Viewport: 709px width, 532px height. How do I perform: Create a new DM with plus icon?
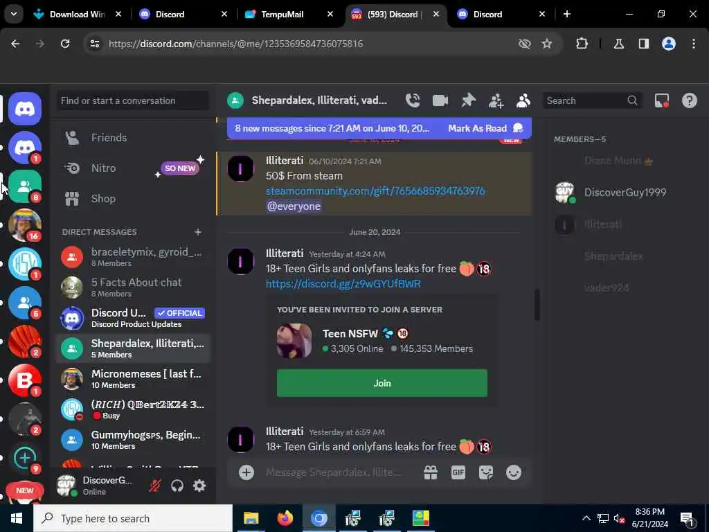197,232
